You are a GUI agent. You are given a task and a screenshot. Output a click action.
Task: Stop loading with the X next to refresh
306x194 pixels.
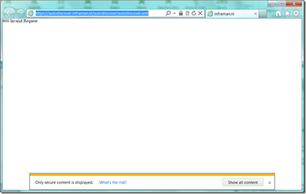point(200,13)
